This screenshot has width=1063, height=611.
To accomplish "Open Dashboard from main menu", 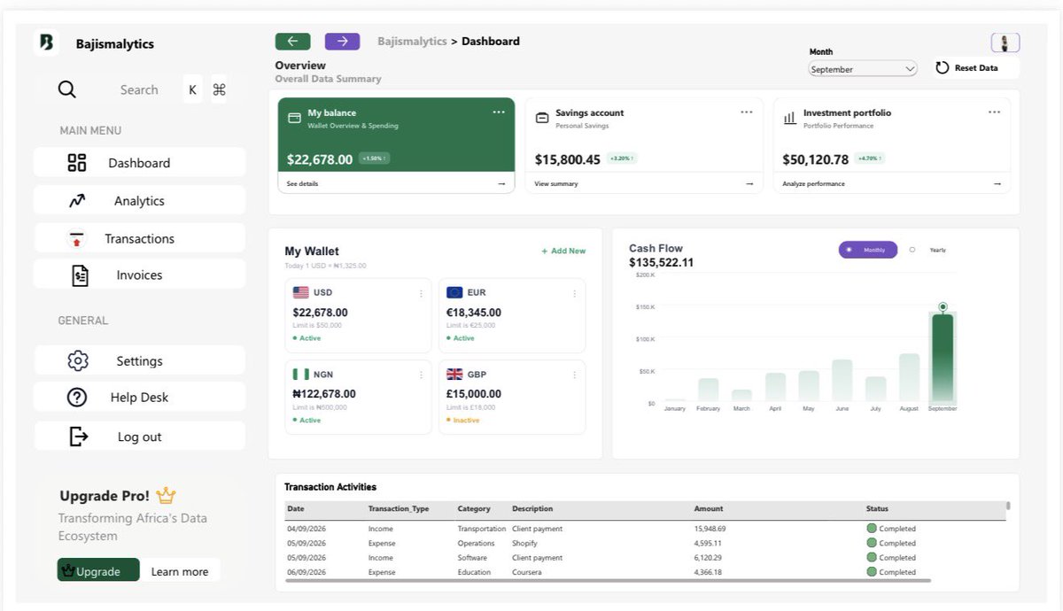I will (x=139, y=163).
